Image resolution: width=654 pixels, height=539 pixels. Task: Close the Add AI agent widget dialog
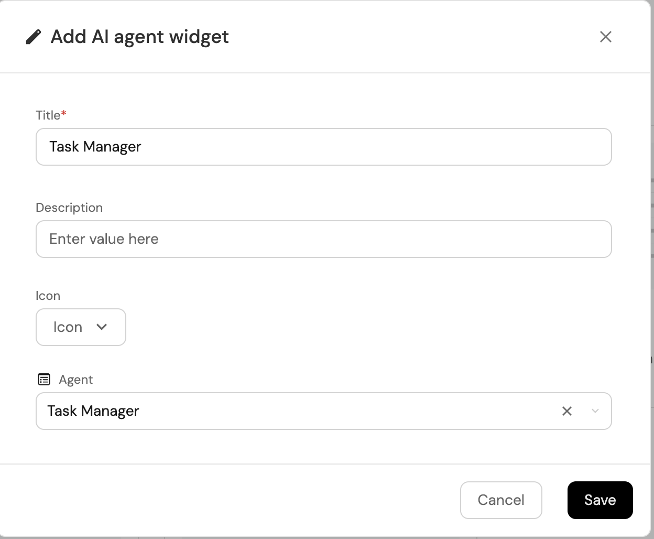605,37
